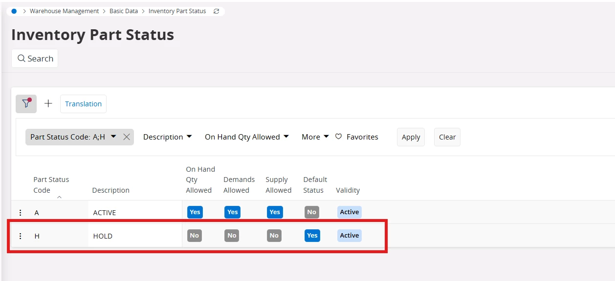Go to Basic Data breadcrumb
Screen dimensions: 615x281
tap(124, 11)
